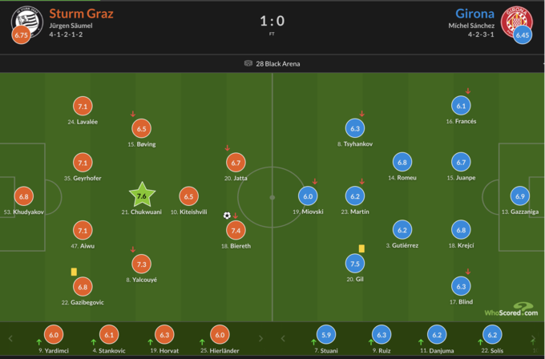
Task: Click Gazibegovic's yellow card icon
Action: pyautogui.click(x=74, y=272)
